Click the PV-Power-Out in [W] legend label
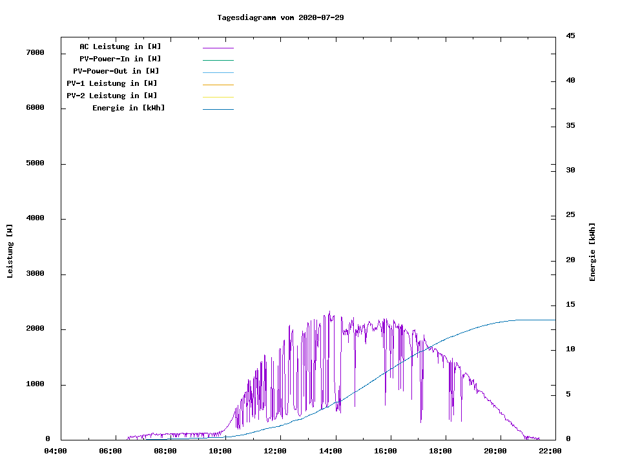Screen dimensions: 620x465 (x=116, y=71)
